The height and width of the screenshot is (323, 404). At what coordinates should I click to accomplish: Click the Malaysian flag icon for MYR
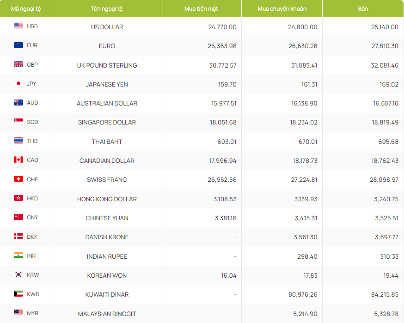coord(18,313)
